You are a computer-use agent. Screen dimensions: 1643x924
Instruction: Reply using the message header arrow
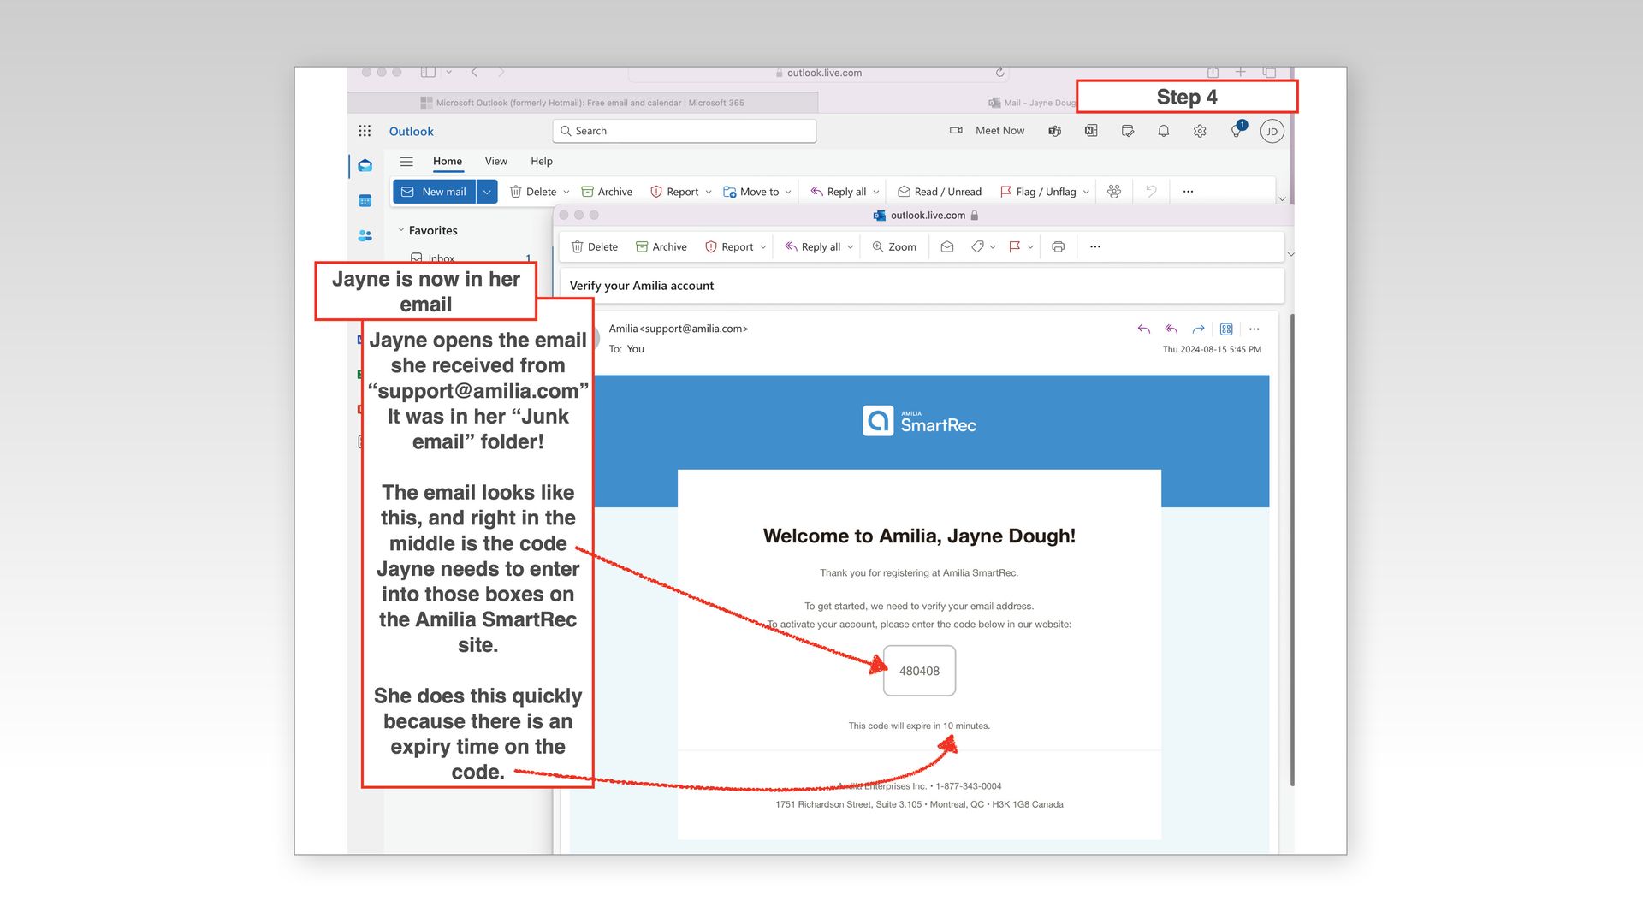(1144, 329)
